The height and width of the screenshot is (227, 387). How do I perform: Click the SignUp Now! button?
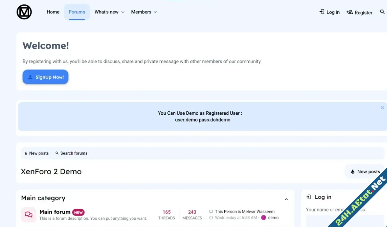click(46, 77)
